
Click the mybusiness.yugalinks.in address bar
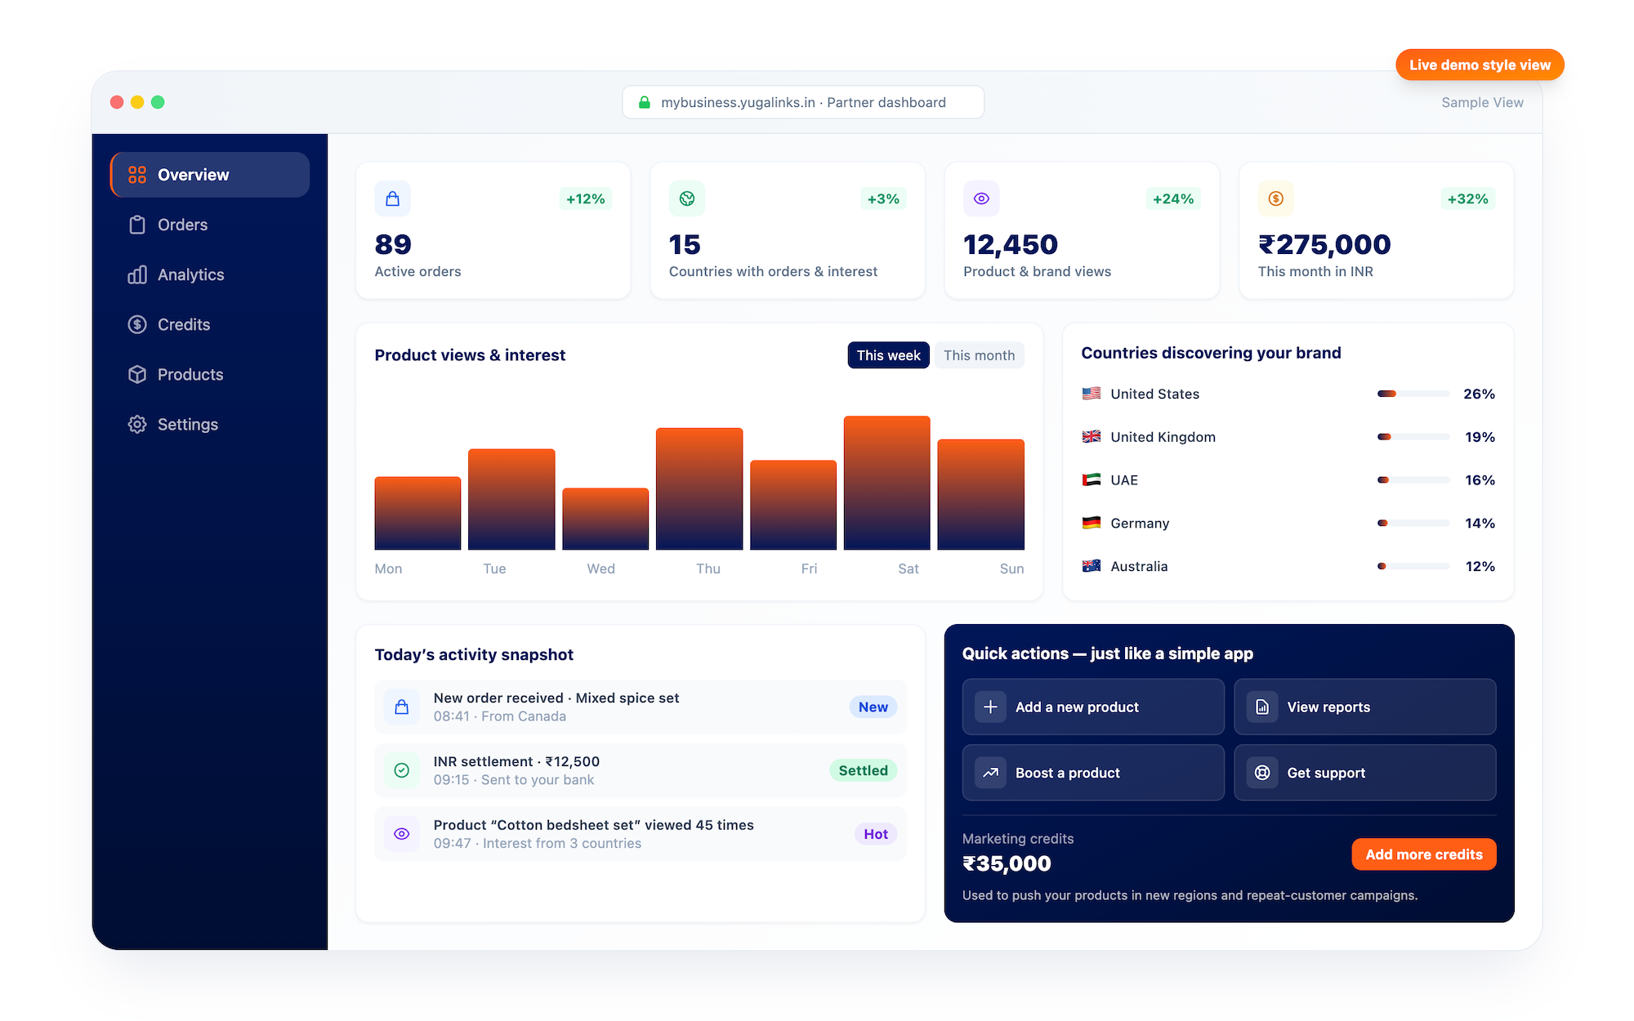coord(802,102)
